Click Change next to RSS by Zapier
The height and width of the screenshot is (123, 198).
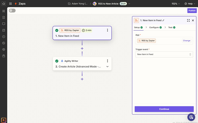coord(186,41)
